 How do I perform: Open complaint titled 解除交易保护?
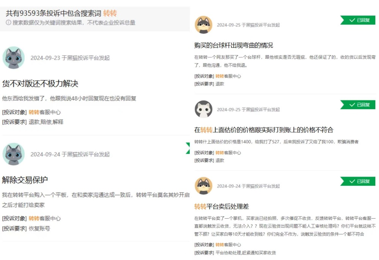tap(25, 180)
